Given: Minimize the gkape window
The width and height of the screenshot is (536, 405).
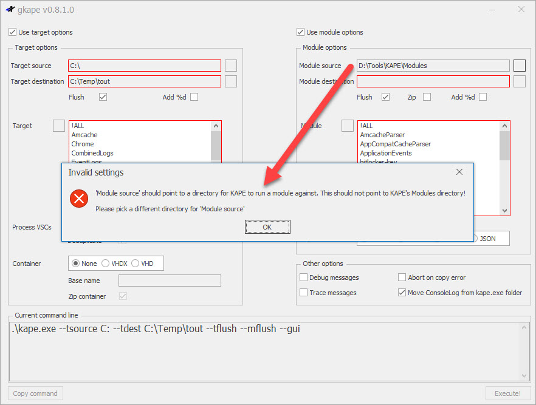Looking at the screenshot, I should [x=492, y=10].
